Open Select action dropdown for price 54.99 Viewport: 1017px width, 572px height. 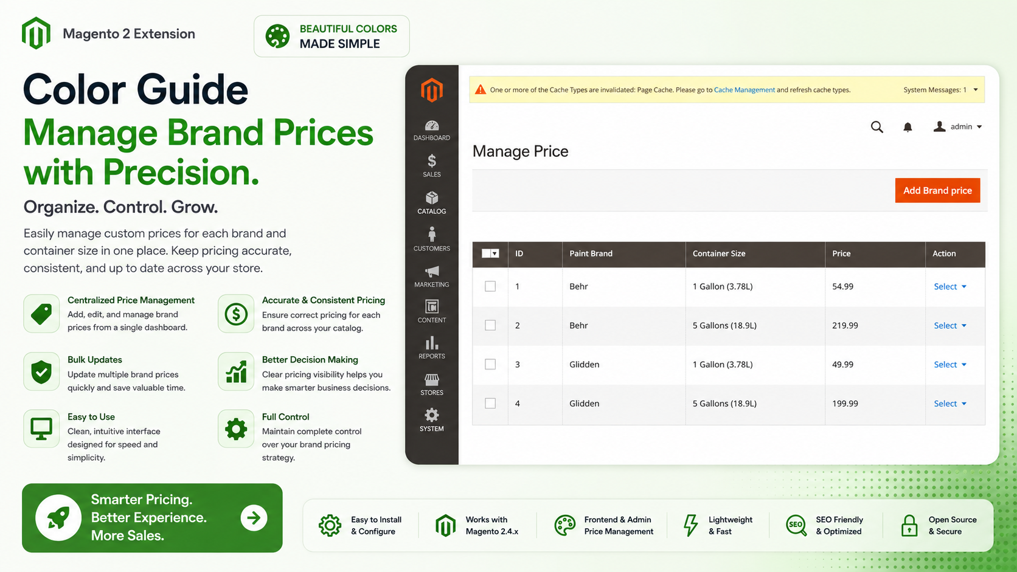950,286
